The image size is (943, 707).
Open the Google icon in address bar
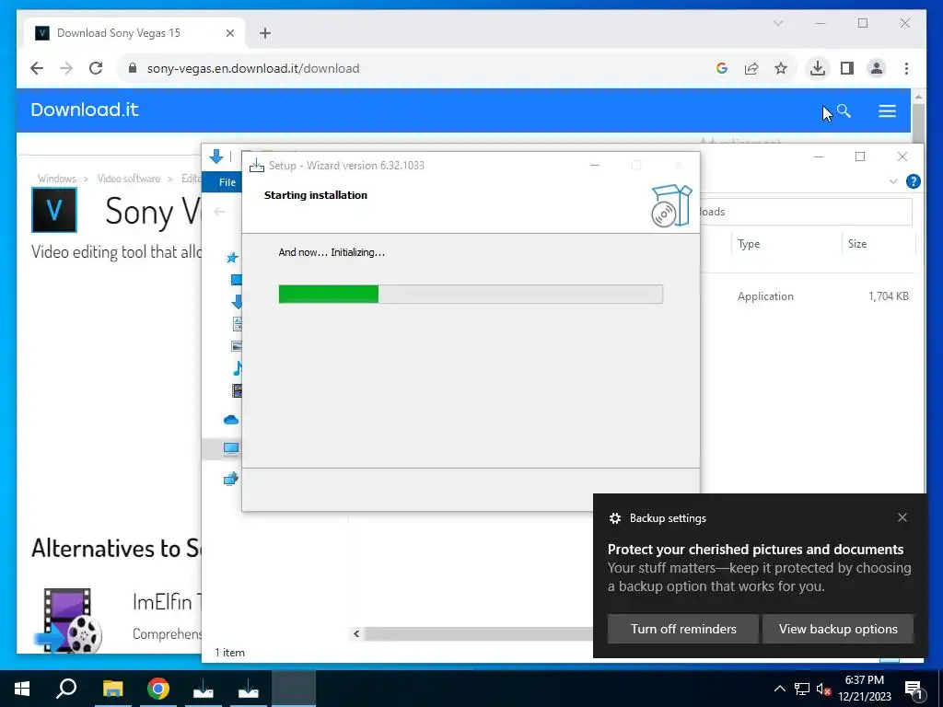tap(722, 68)
